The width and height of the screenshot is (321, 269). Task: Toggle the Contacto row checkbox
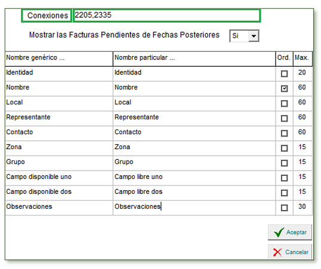[x=284, y=133]
